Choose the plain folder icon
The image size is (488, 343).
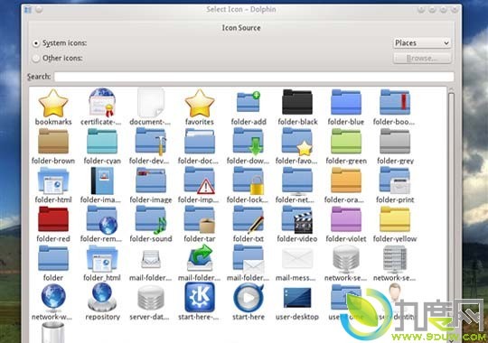tap(53, 258)
